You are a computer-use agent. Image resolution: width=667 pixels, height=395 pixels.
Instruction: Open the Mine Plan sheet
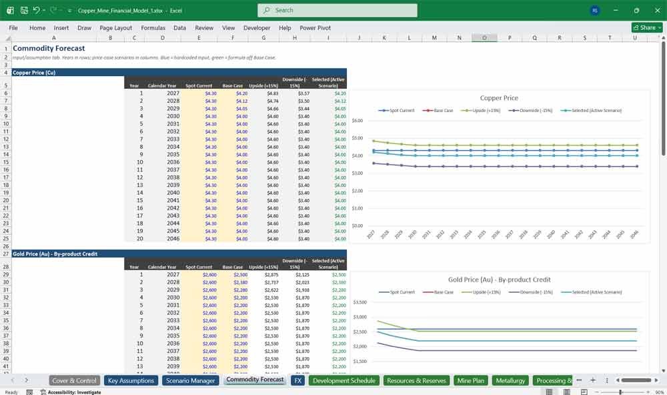(471, 380)
